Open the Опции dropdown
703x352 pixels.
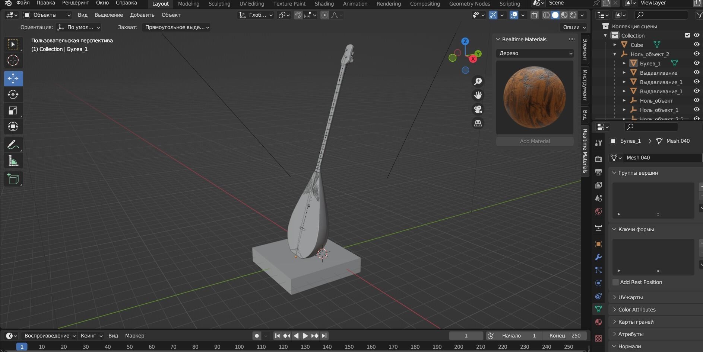[x=574, y=27]
